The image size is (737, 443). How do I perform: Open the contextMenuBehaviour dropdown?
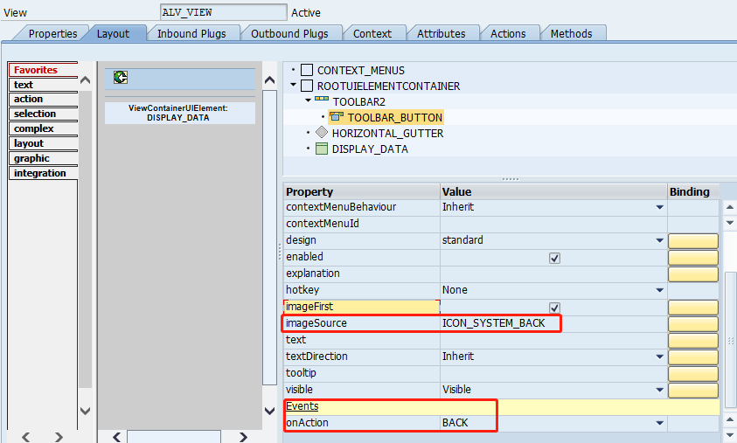(x=660, y=207)
